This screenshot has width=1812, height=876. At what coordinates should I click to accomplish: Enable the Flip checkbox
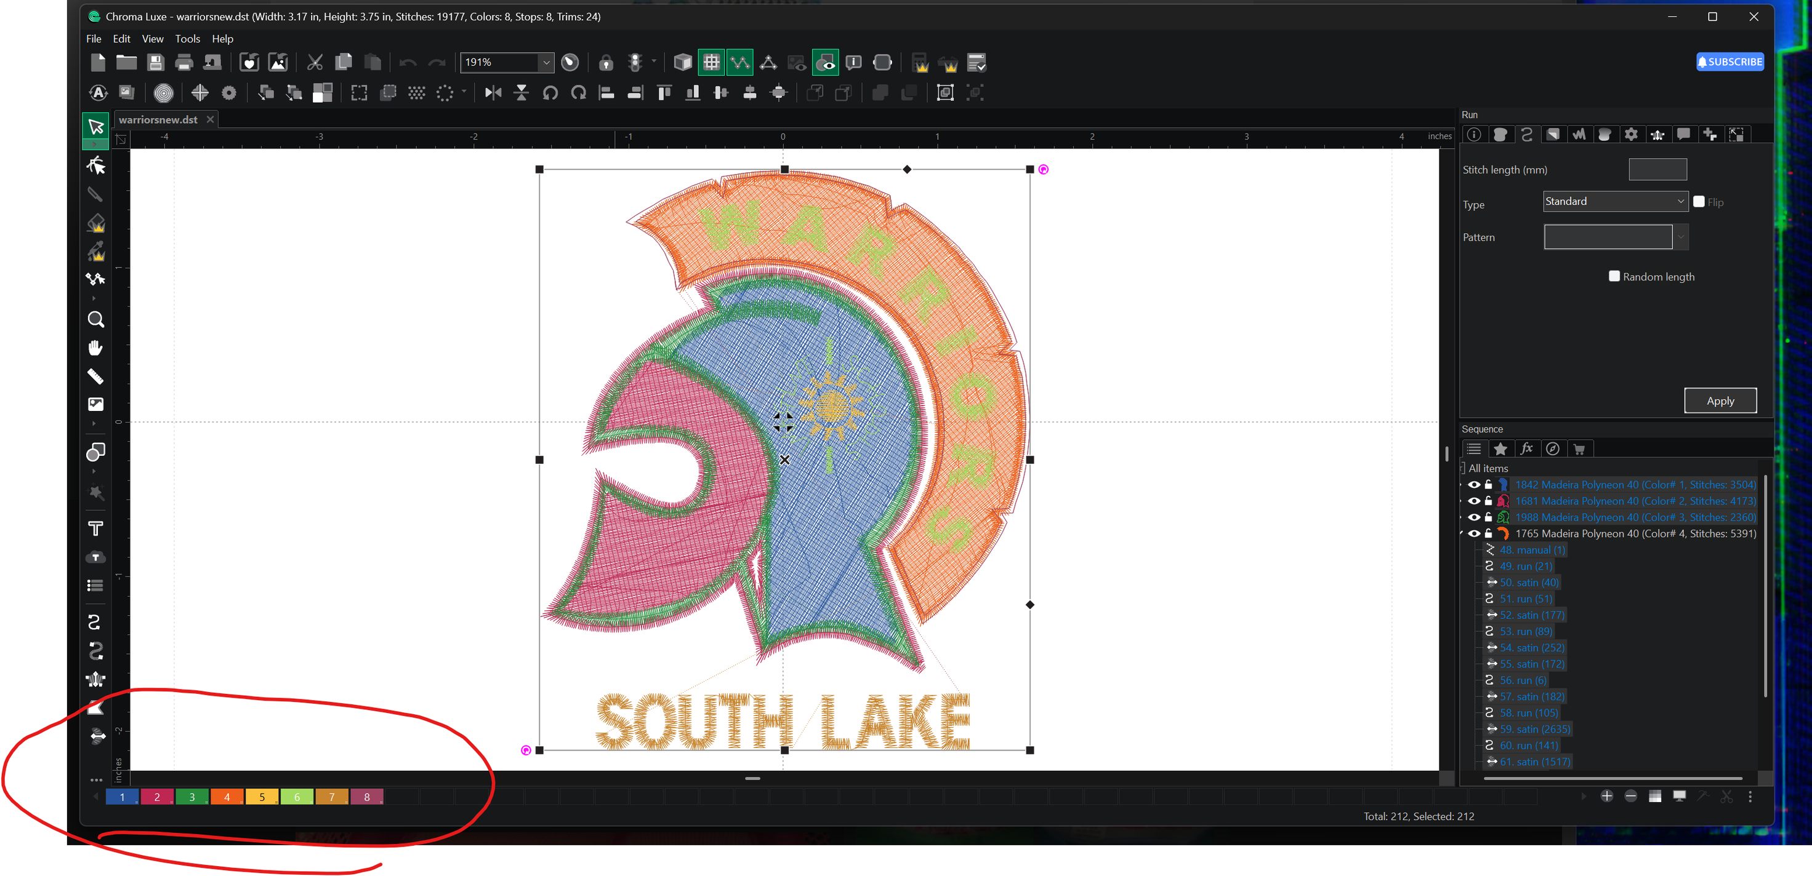(x=1699, y=202)
